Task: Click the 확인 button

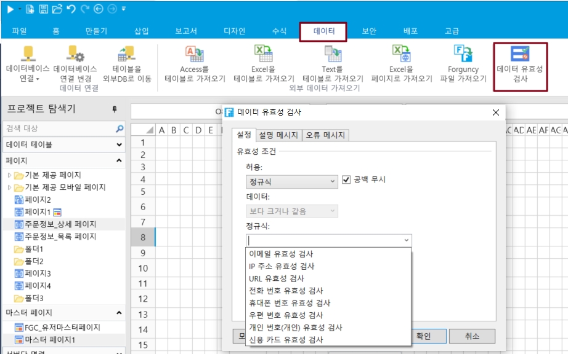Action: point(423,336)
